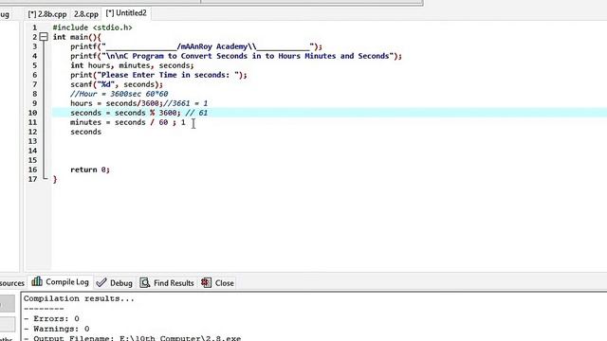The height and width of the screenshot is (341, 607).
Task: Click the '//Hour = 3600sec 60*60' comment
Action: tap(120, 94)
